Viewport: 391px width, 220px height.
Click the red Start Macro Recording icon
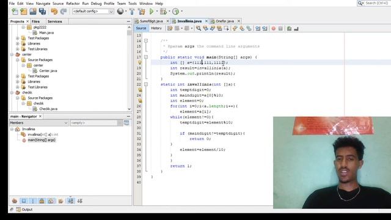(x=274, y=29)
